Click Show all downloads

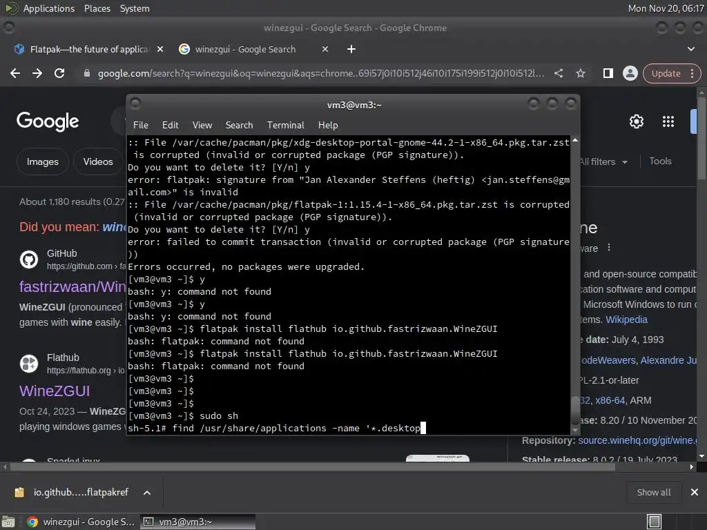654,492
